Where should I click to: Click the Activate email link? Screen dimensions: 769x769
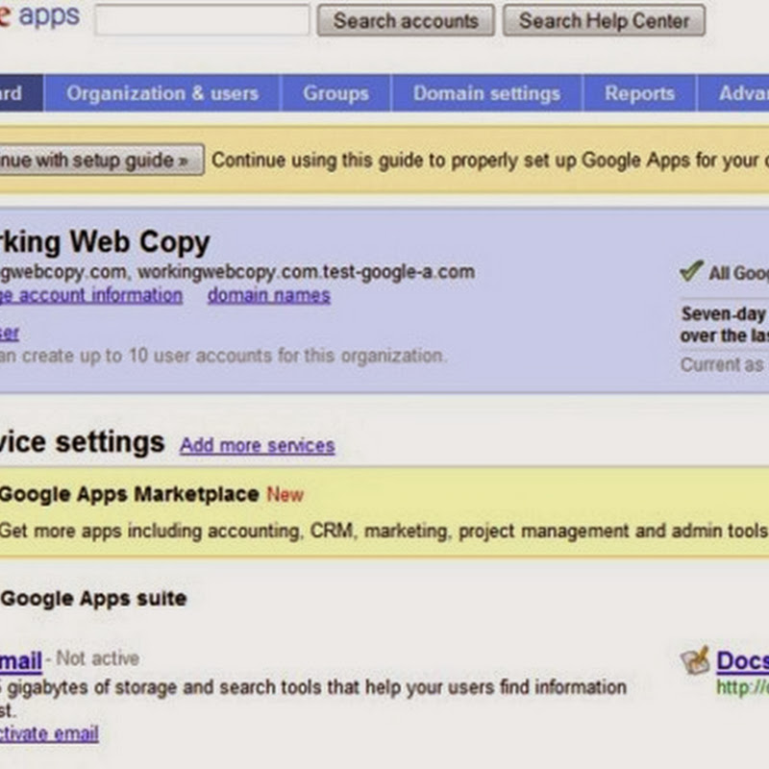point(49,733)
